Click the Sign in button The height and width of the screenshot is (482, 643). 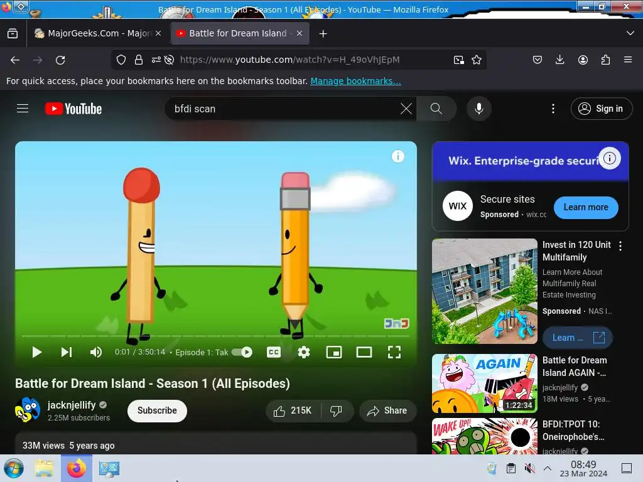601,109
